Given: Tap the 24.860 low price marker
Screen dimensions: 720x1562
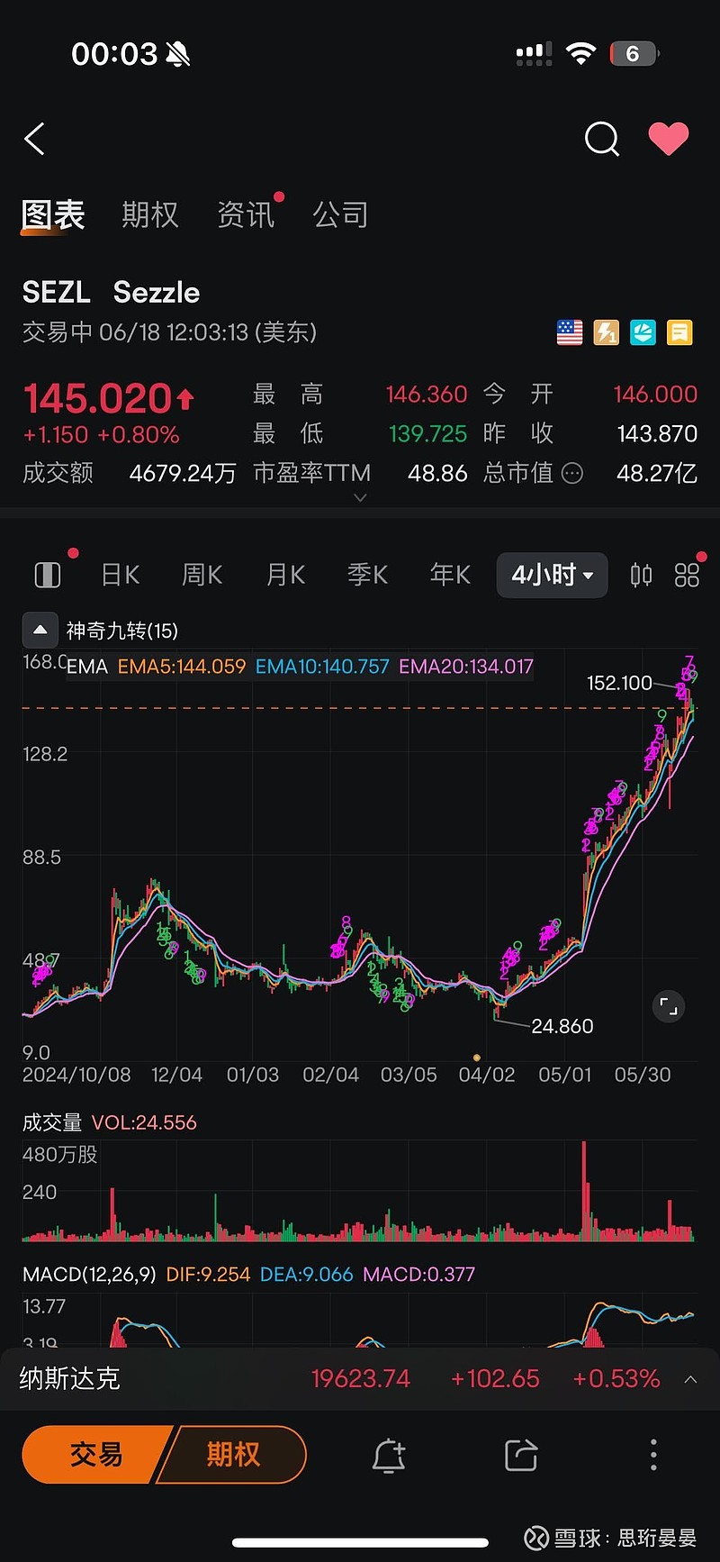Looking at the screenshot, I should (x=562, y=1026).
